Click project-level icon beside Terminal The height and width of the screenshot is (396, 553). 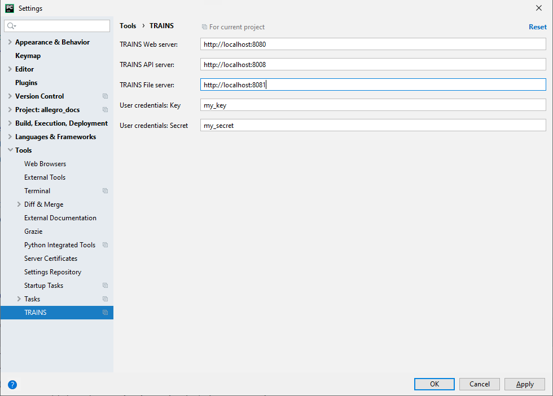click(105, 191)
